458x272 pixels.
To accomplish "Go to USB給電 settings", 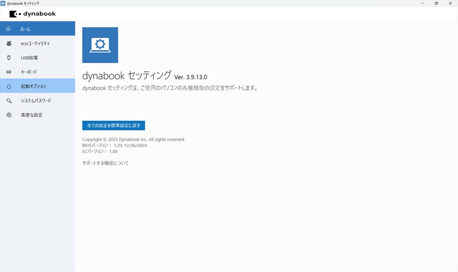I will [x=37, y=58].
